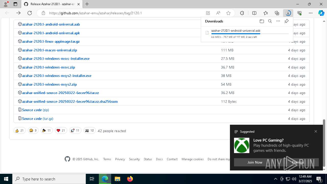327x184 pixels.
Task: Download the sha256sum checksum file
Action: (x=70, y=101)
